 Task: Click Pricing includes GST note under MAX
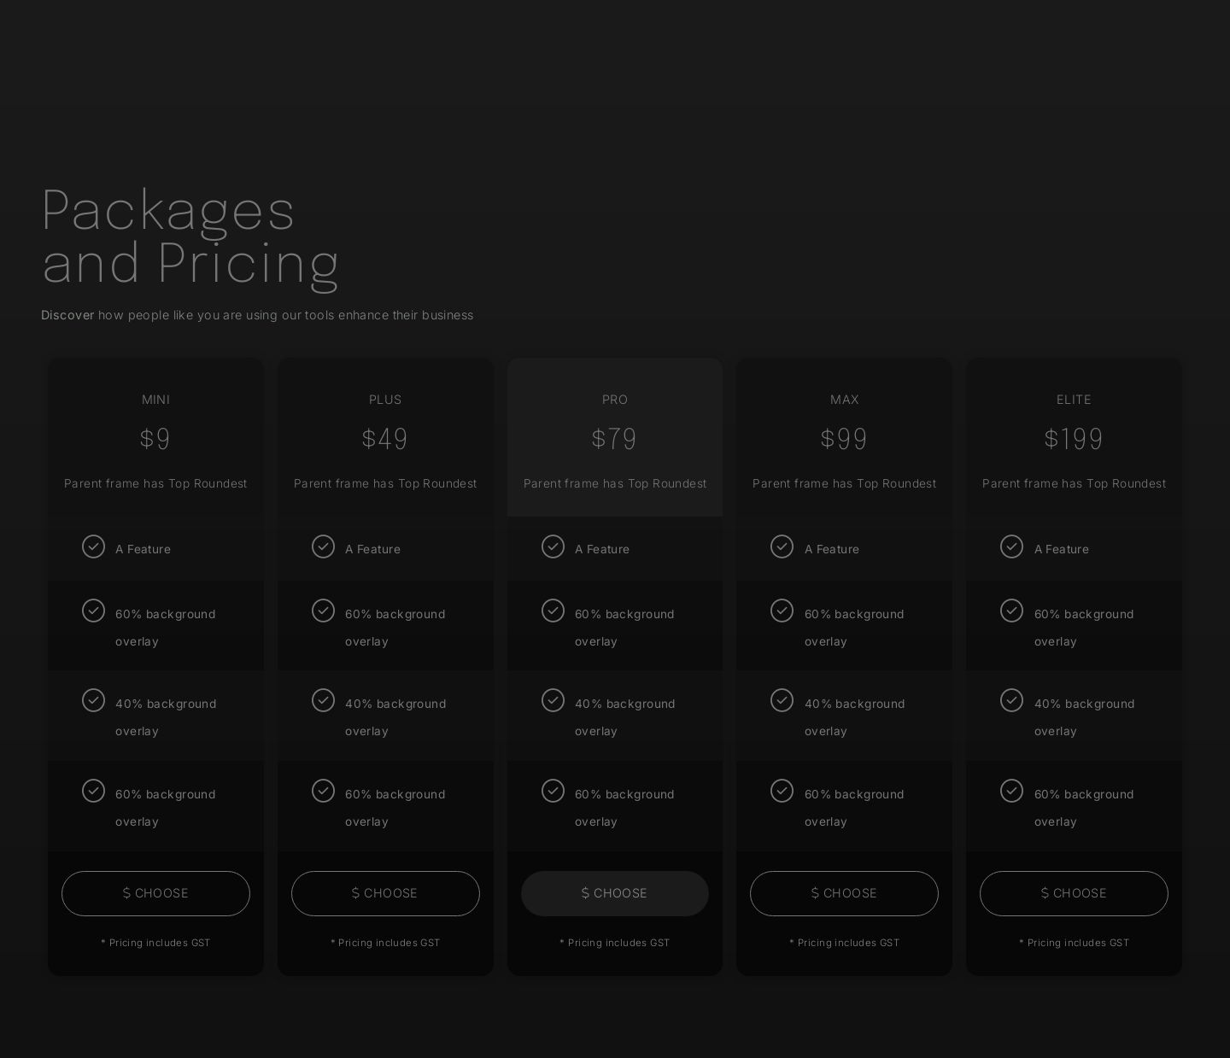[844, 943]
